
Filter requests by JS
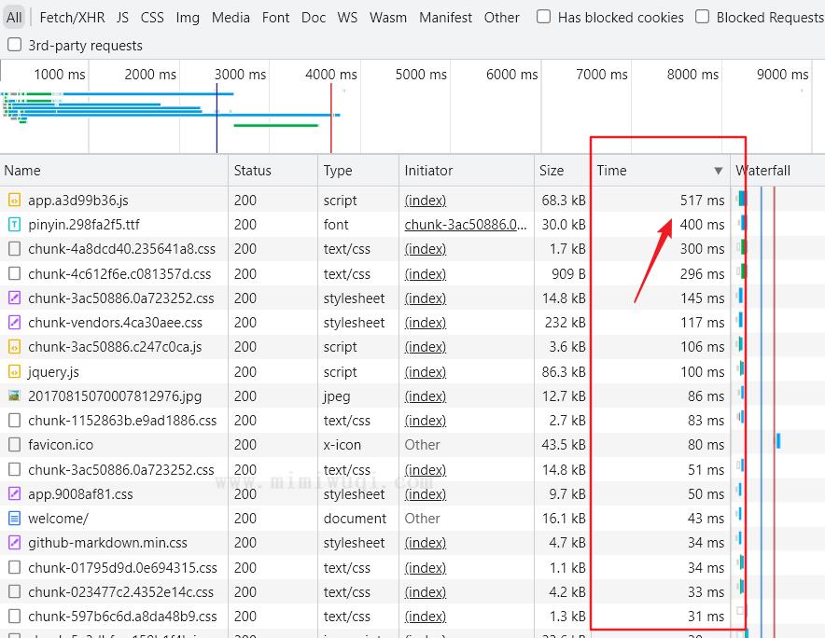pyautogui.click(x=122, y=18)
